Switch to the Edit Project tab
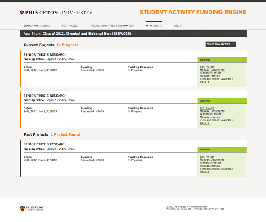Screen dimensions: 266x222 tap(70, 26)
